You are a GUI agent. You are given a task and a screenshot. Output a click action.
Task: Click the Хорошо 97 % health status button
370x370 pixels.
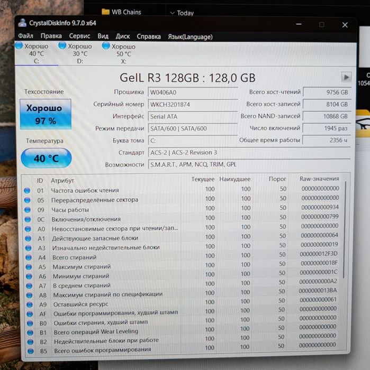[46, 114]
